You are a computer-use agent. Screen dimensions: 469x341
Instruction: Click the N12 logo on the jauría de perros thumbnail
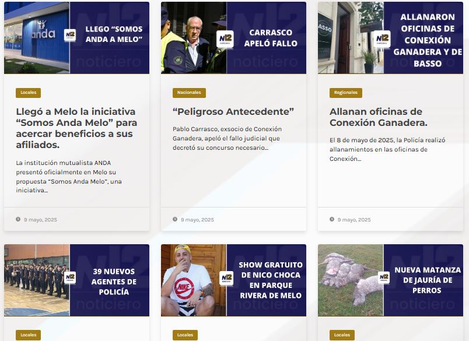[384, 277]
